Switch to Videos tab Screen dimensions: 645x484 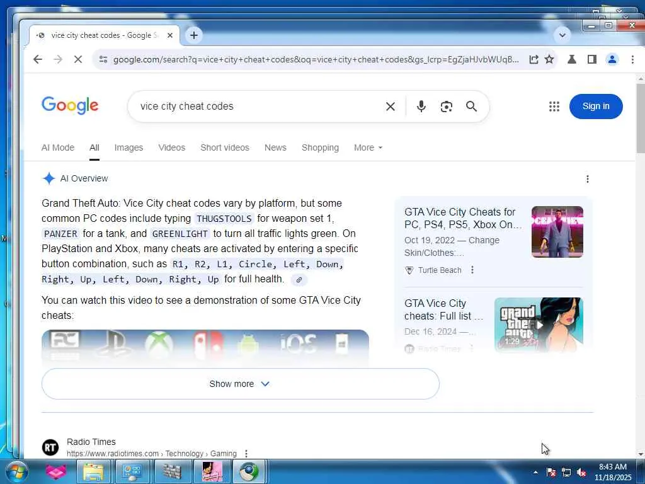point(171,147)
